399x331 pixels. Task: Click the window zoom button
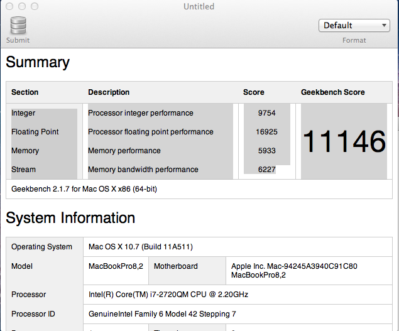pos(35,6)
